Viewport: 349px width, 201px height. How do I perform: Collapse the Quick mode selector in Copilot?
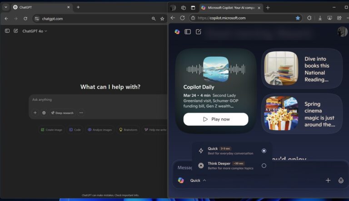point(198,181)
